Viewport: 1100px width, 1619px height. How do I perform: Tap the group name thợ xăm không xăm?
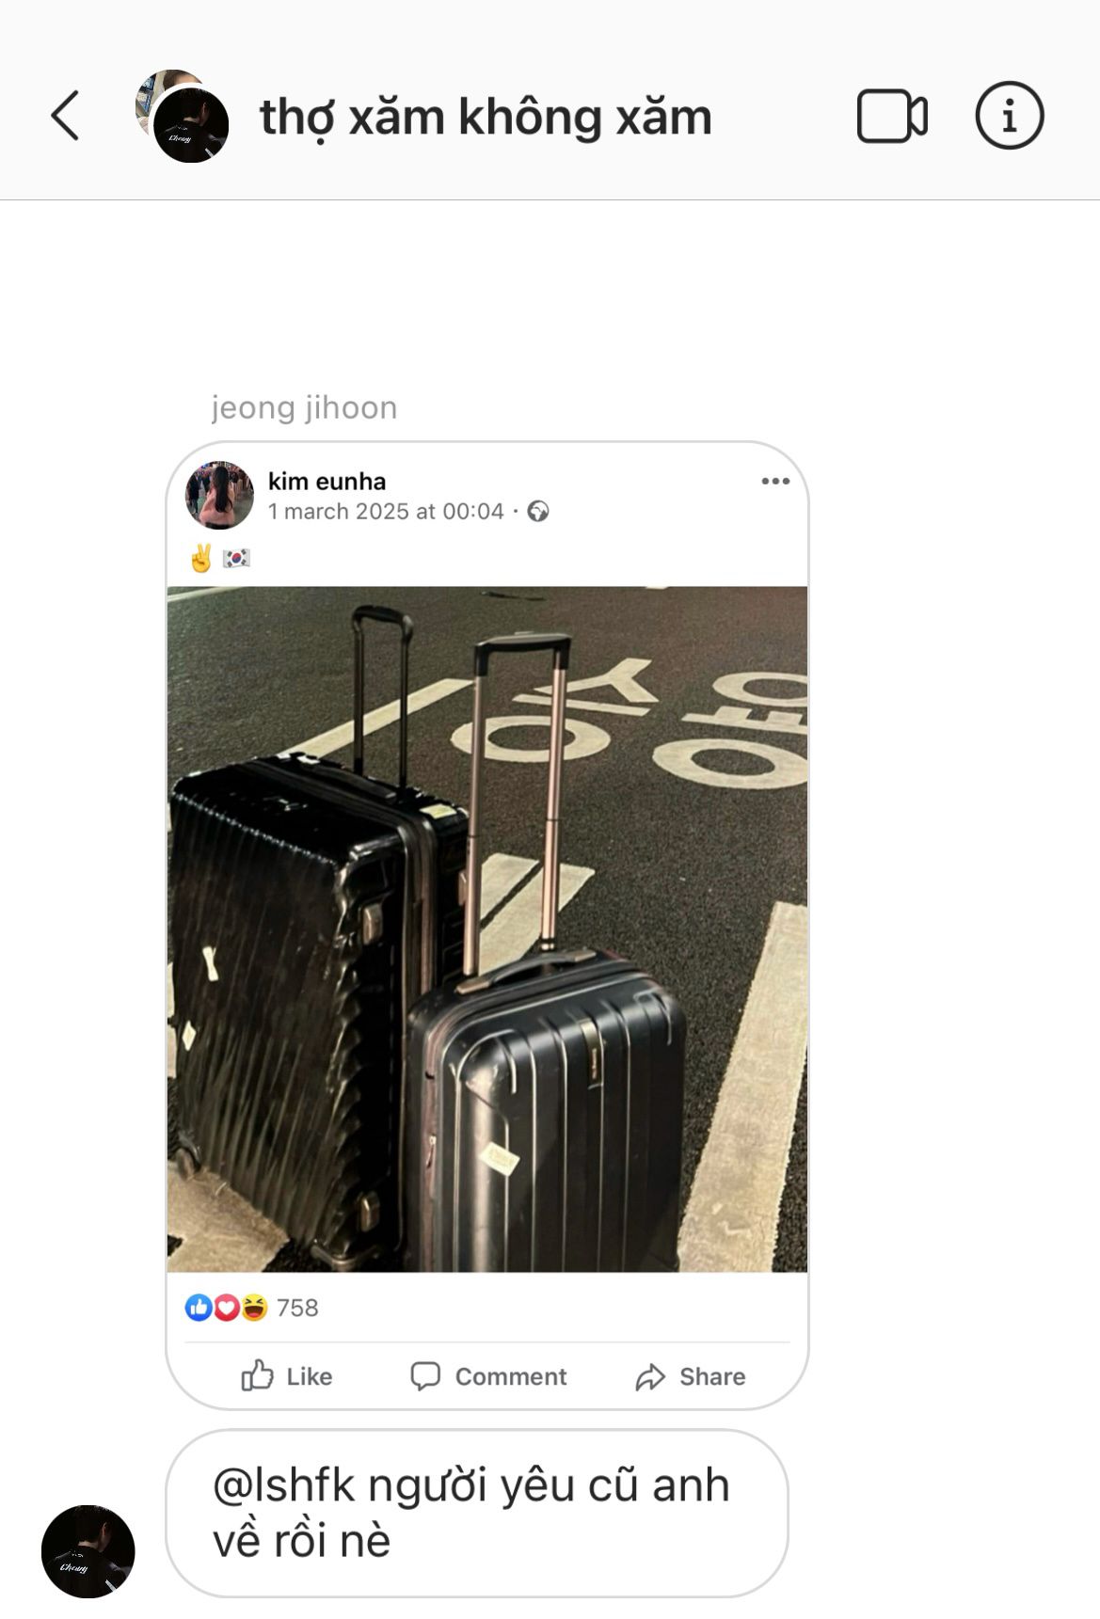486,118
